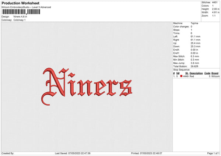Click the "Wilcom" brand entry
The width and height of the screenshot is (221, 156).
coord(215,76)
